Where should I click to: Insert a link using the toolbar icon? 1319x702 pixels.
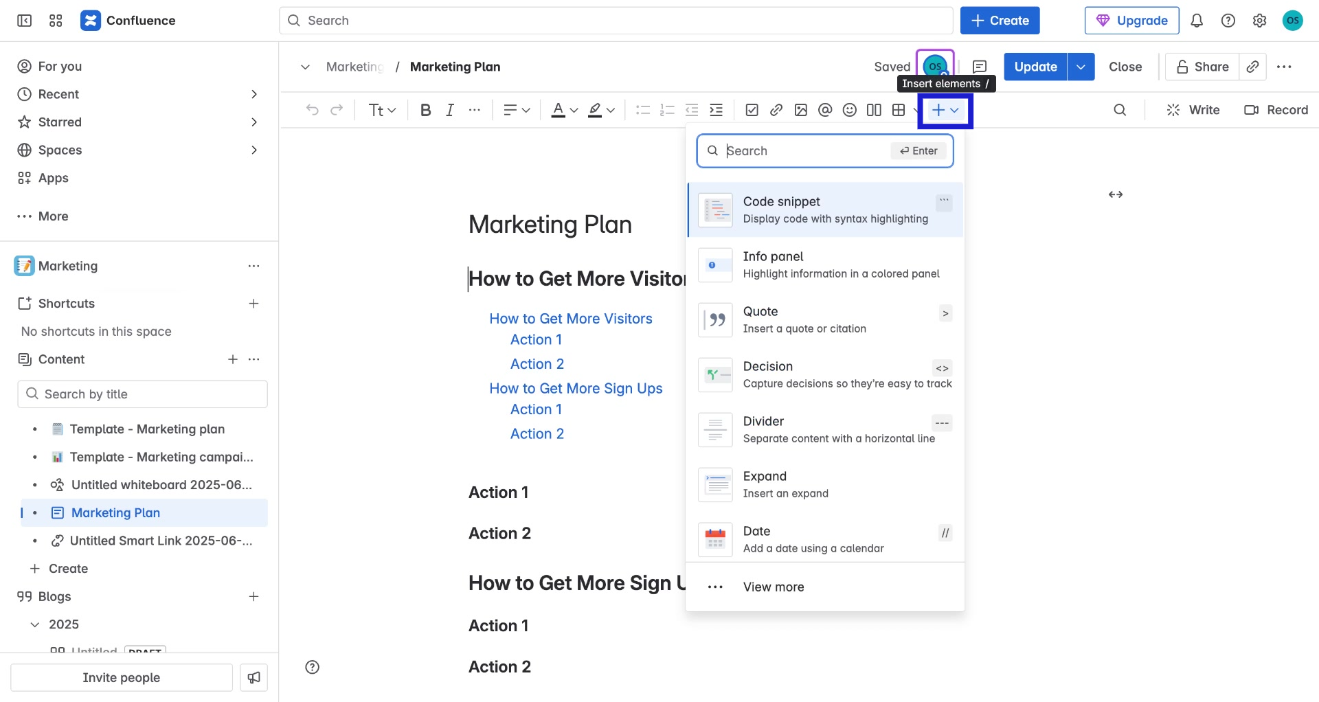coord(776,109)
